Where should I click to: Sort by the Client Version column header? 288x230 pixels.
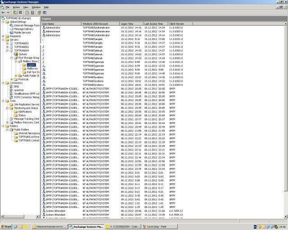click(x=180, y=24)
